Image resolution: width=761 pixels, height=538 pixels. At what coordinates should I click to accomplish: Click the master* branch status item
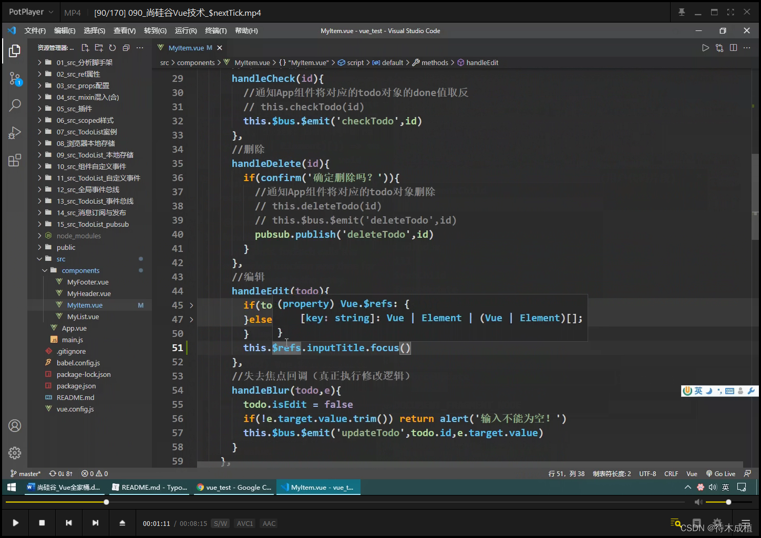[26, 473]
